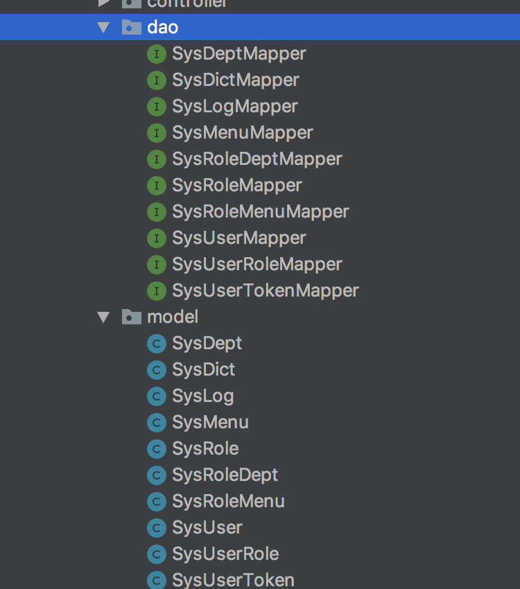The height and width of the screenshot is (589, 520).
Task: Select the SysDict model class
Action: pos(204,370)
